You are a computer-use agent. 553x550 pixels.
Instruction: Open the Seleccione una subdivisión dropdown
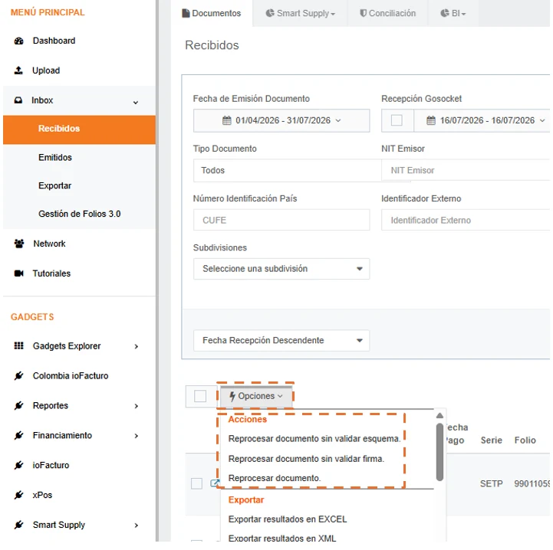(281, 269)
